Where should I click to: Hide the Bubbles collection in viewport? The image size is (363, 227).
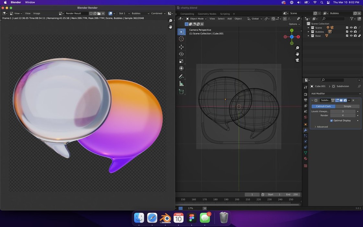(x=351, y=32)
